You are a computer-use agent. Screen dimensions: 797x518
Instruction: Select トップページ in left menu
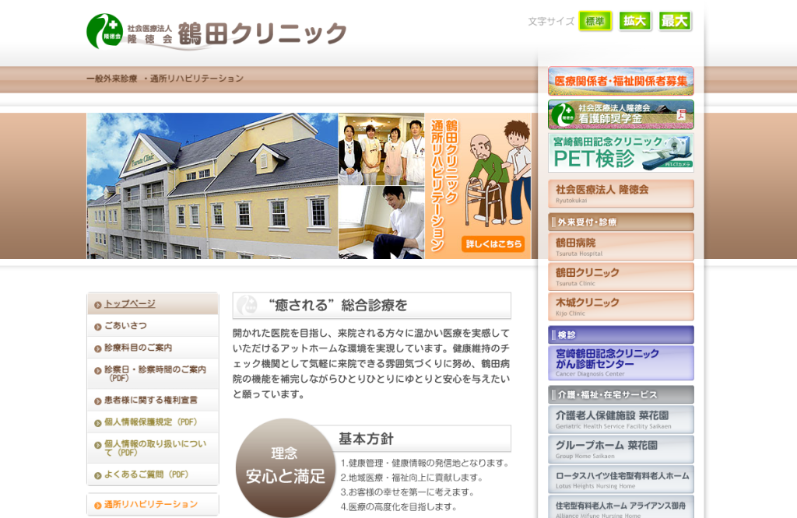click(153, 303)
